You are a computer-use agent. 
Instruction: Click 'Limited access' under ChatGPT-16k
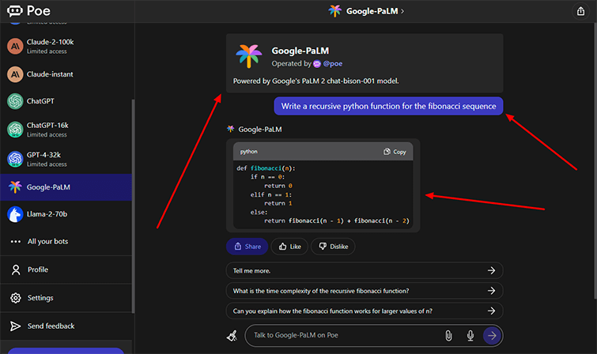pyautogui.click(x=47, y=135)
